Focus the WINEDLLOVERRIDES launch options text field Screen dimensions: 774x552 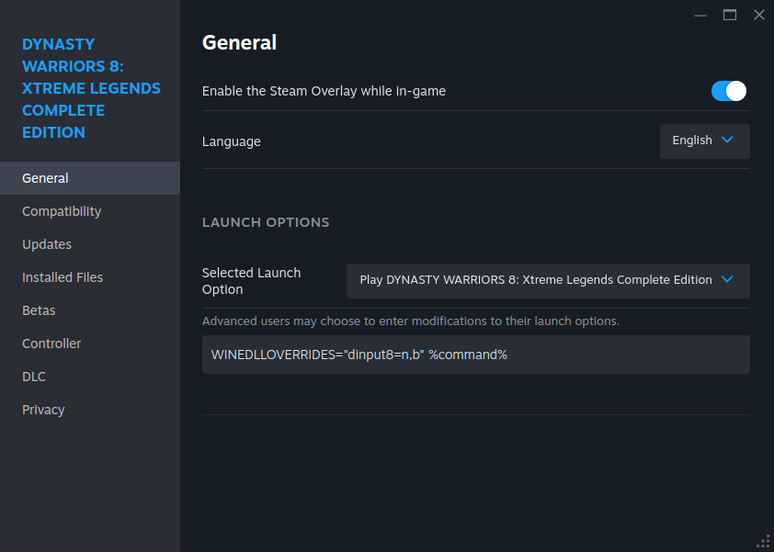[x=476, y=355]
